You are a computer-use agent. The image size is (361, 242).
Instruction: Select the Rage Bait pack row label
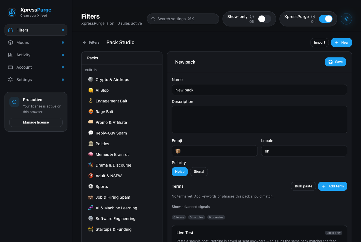click(x=104, y=112)
